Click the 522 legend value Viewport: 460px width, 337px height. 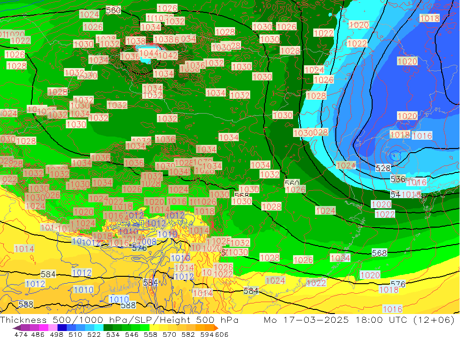tap(94, 334)
